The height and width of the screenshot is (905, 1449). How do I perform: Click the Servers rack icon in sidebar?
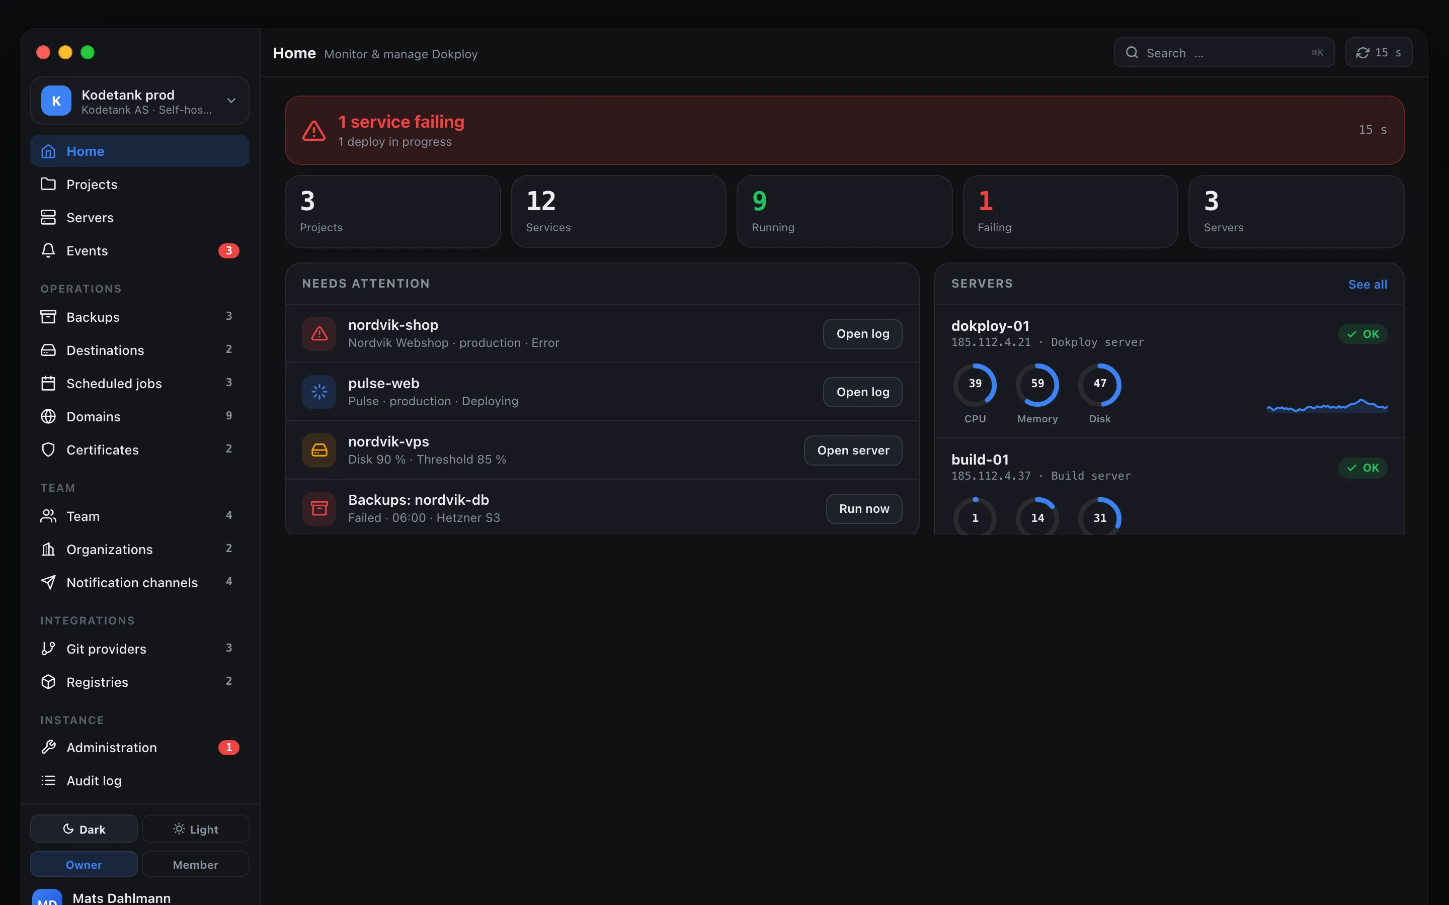pos(48,217)
